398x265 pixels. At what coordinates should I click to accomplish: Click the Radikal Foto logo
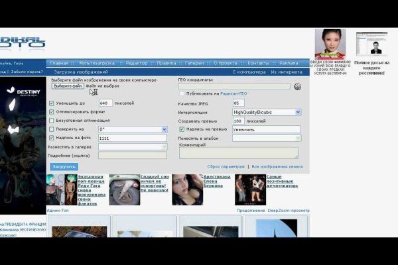pyautogui.click(x=23, y=44)
